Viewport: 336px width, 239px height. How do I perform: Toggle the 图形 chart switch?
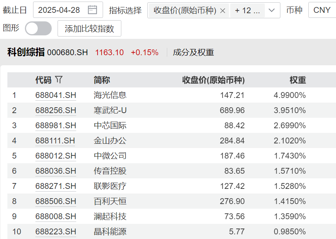[x=38, y=28]
